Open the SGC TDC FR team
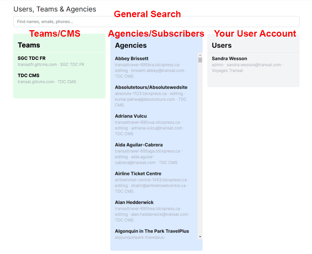The height and width of the screenshot is (254, 312). 31,58
